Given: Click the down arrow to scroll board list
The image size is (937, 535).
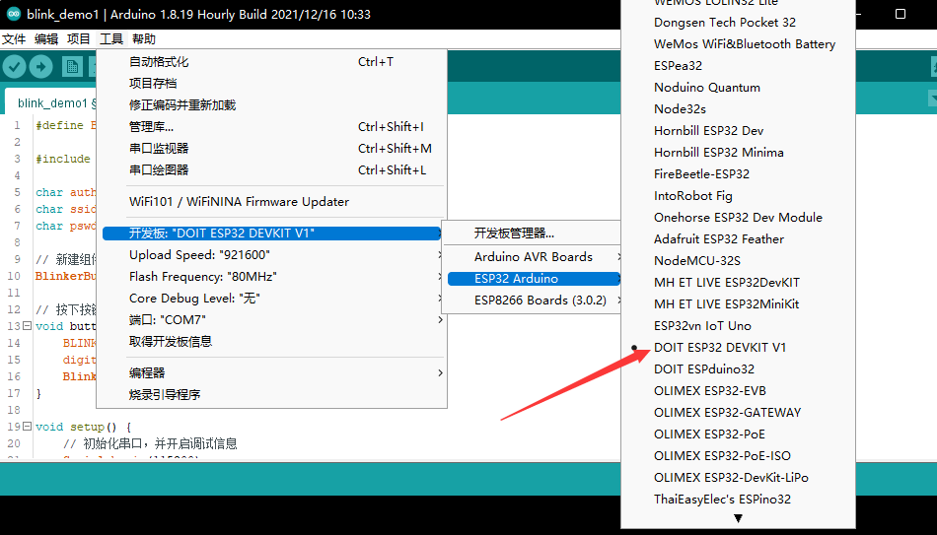Looking at the screenshot, I should pos(738,518).
